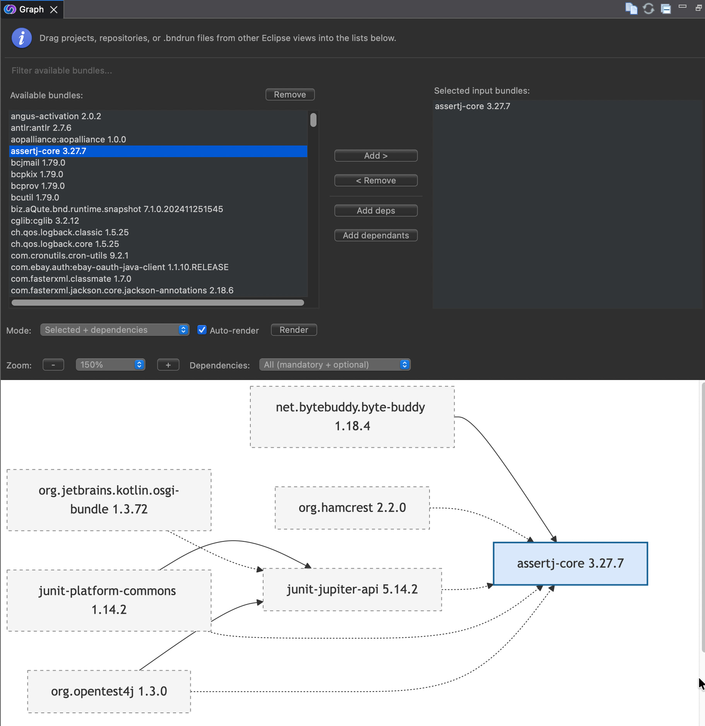The image size is (705, 726).
Task: Click the copy graph toolbar icon
Action: [631, 9]
